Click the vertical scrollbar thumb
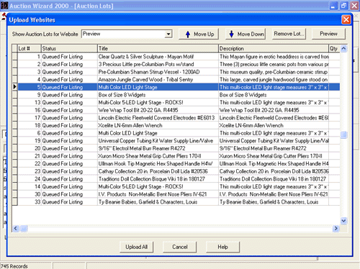This screenshot has width=360, height=269. coord(343,134)
